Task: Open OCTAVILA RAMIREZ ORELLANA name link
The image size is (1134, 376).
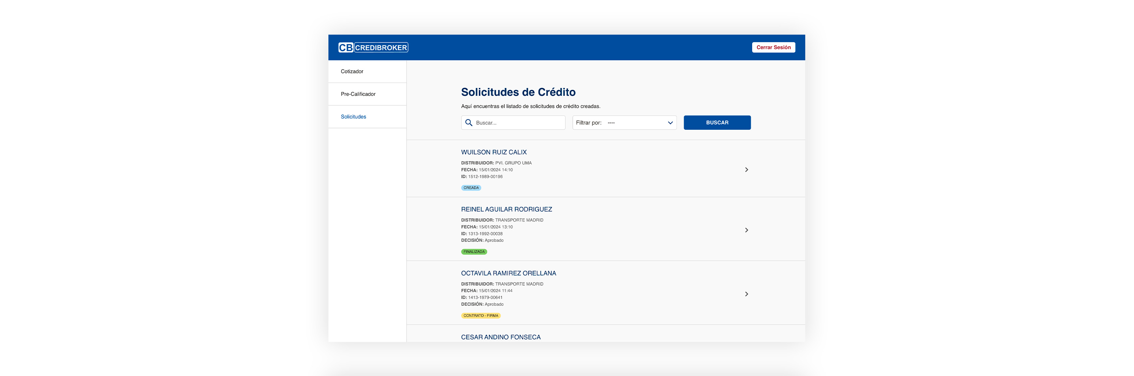Action: point(508,273)
